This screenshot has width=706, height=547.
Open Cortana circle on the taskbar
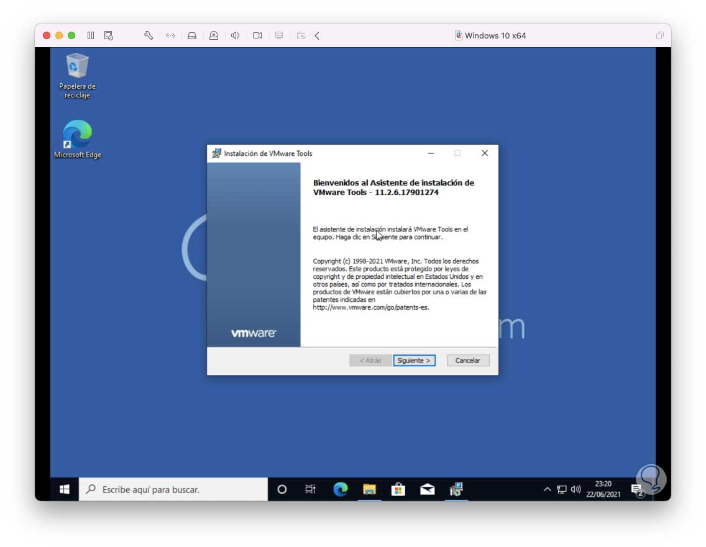point(282,489)
